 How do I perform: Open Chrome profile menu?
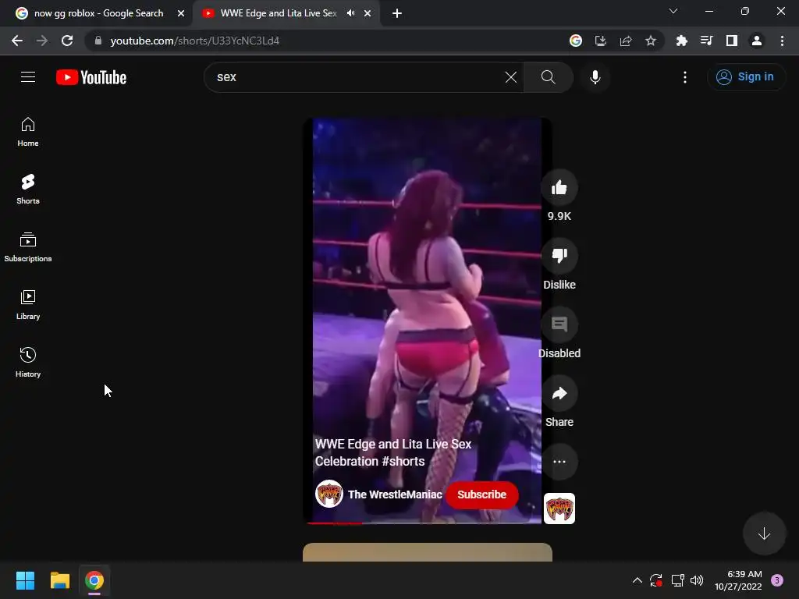(757, 41)
